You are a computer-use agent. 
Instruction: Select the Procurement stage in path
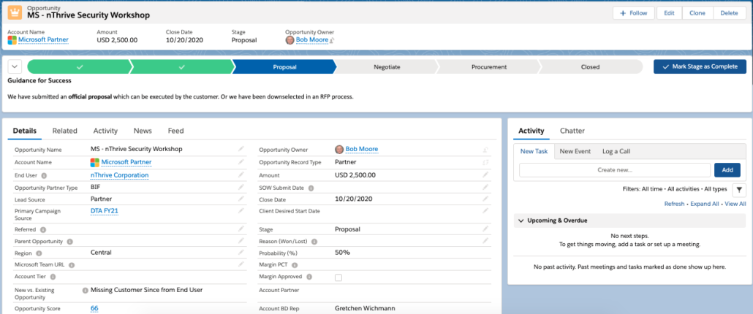point(489,67)
